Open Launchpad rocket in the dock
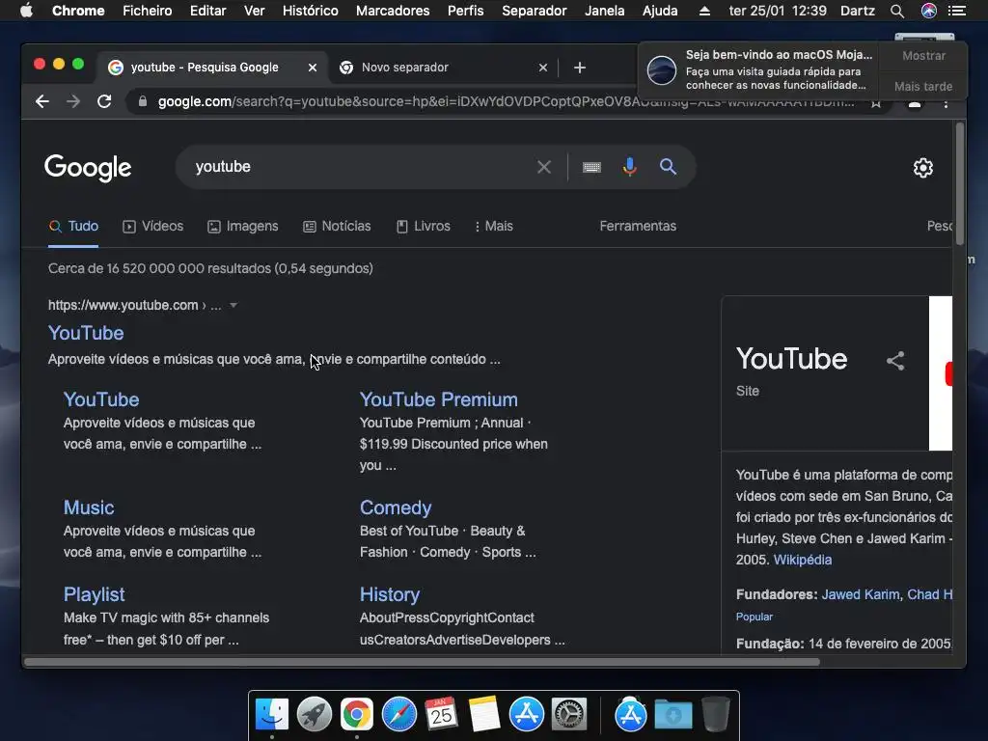 pos(315,715)
